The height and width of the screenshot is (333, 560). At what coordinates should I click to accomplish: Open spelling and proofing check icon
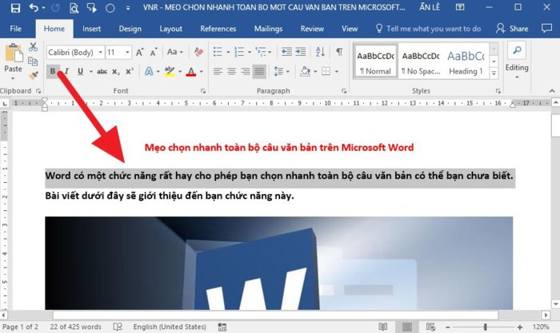118,327
